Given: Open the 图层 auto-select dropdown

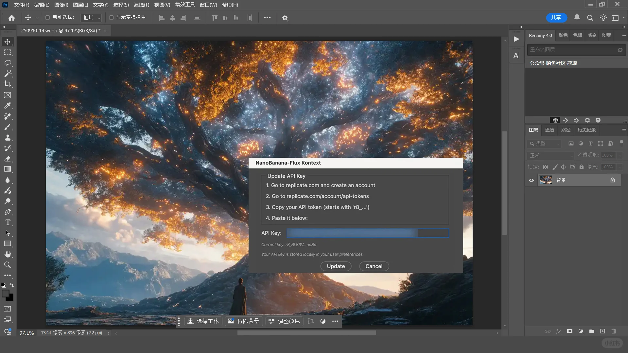Looking at the screenshot, I should (x=92, y=18).
